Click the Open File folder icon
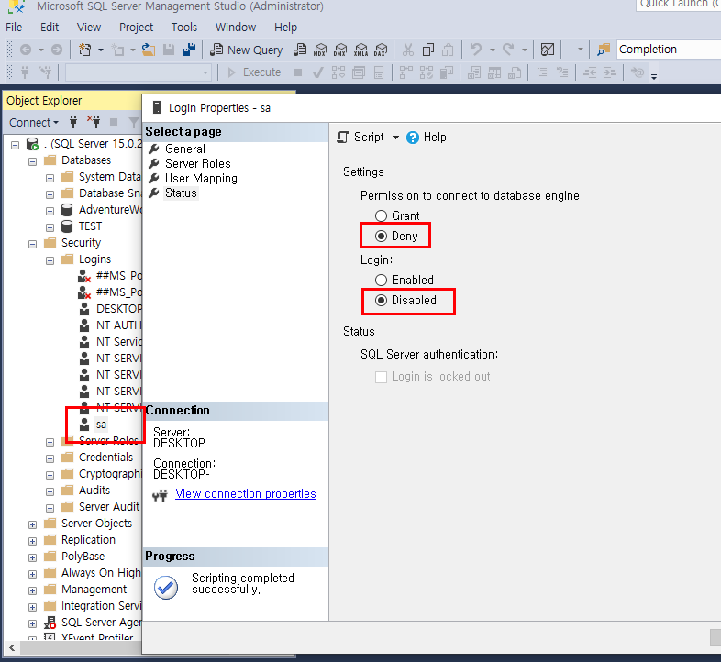The image size is (721, 662). (x=148, y=50)
